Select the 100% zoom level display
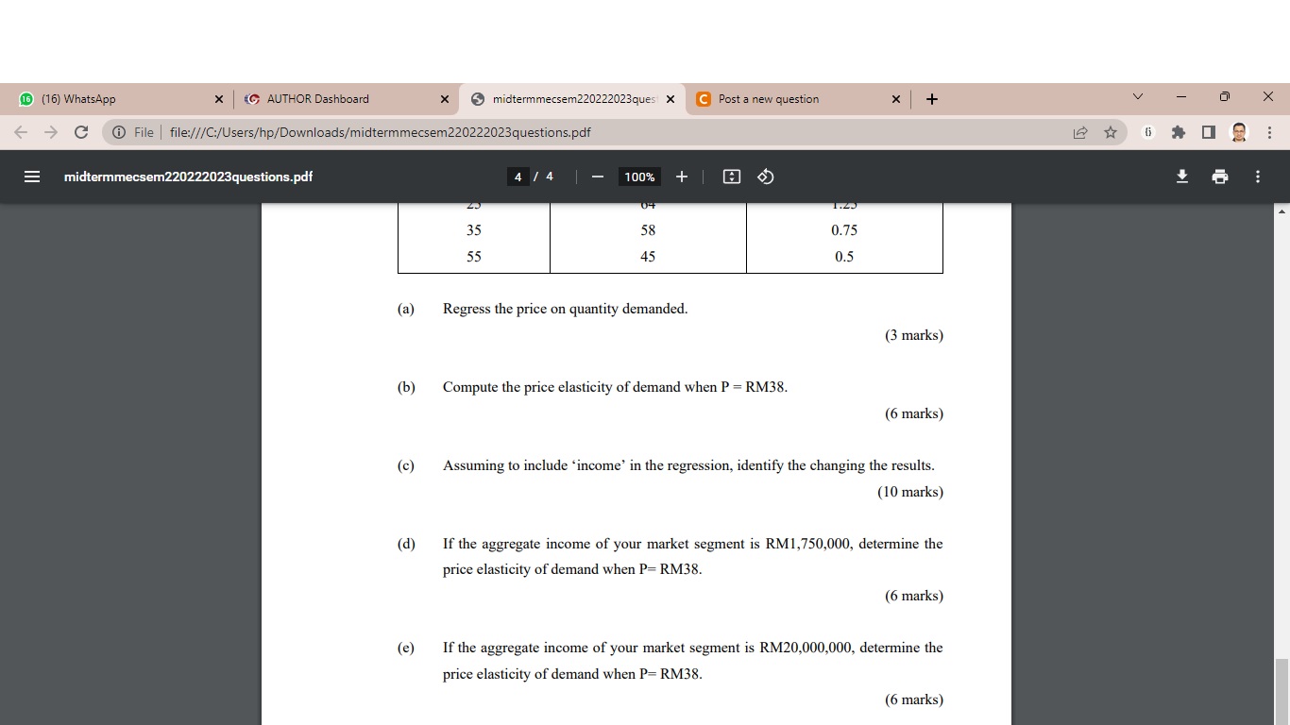This screenshot has width=1290, height=725. 639,177
